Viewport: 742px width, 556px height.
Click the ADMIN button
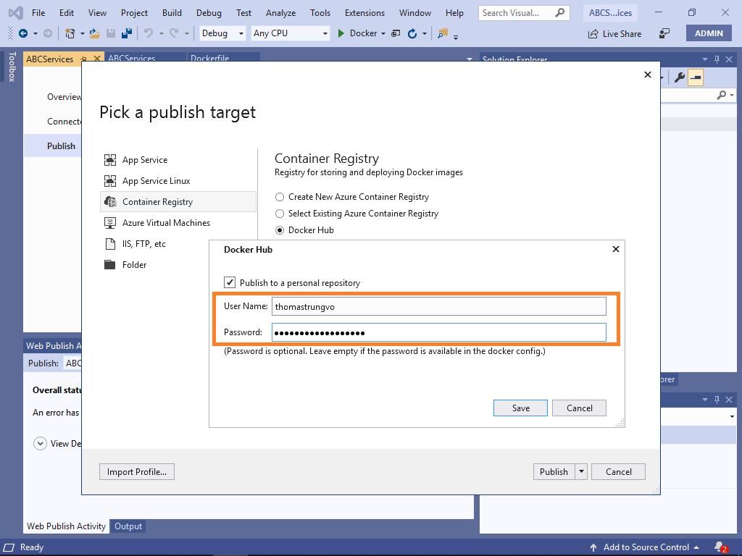[x=709, y=33]
